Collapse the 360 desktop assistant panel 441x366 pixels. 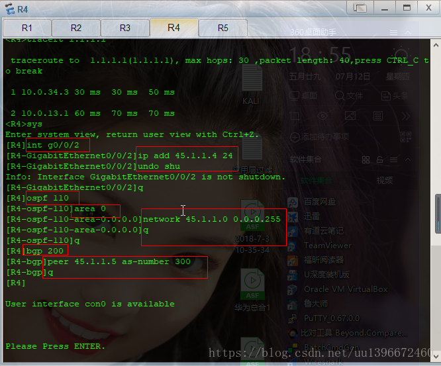click(408, 32)
